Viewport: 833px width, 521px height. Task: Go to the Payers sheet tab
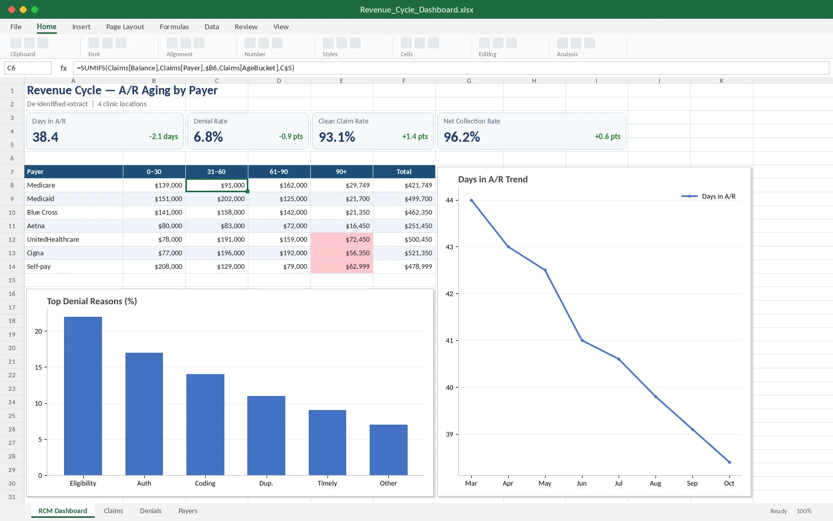[x=188, y=511]
